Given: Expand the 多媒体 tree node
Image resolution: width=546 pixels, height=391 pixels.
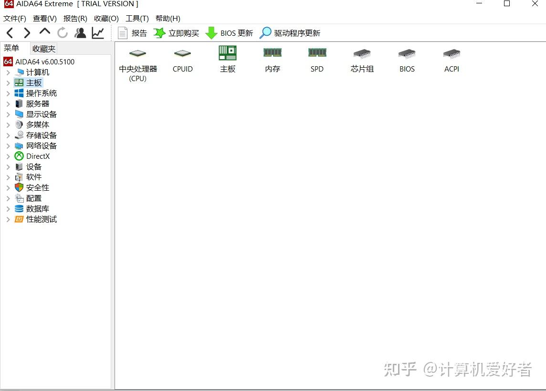Looking at the screenshot, I should [8, 124].
